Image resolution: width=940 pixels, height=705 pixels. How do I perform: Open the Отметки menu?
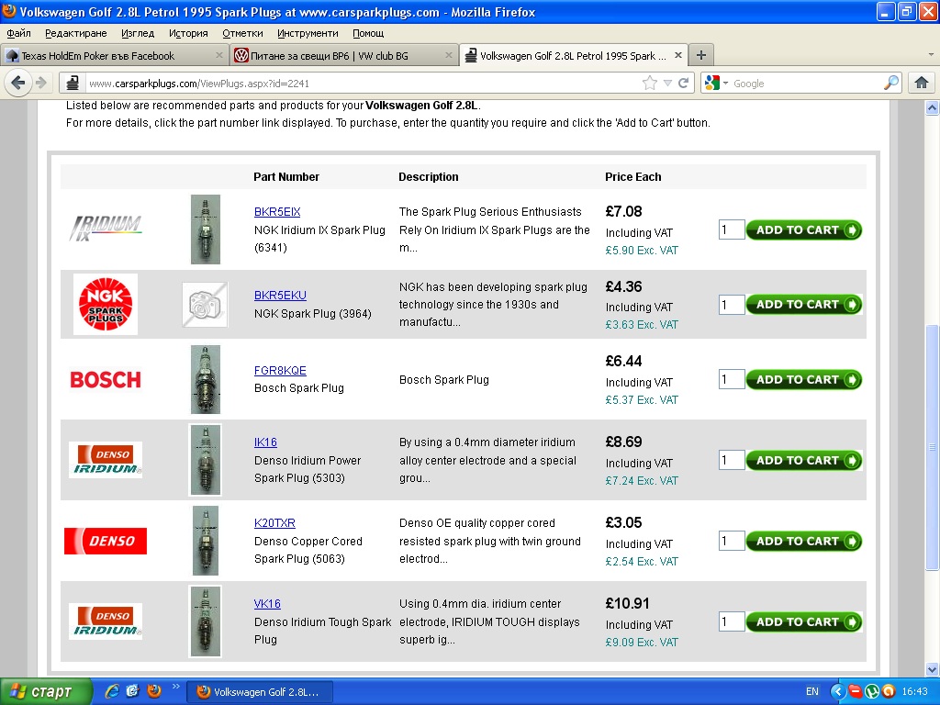point(242,33)
